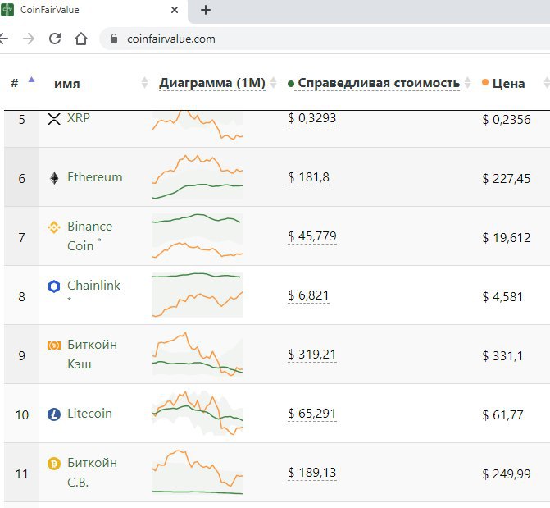Sort by the Справедливая стоимость column arrows

point(467,83)
